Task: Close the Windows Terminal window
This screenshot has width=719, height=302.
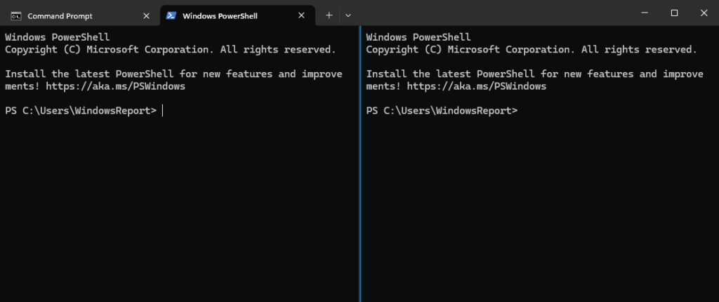Action: tap(704, 13)
